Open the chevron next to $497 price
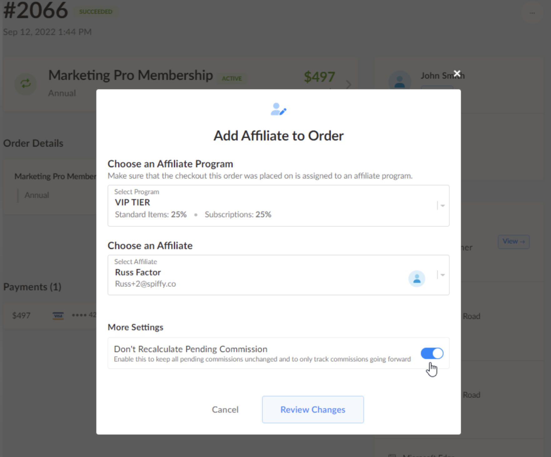551x457 pixels. click(x=348, y=84)
